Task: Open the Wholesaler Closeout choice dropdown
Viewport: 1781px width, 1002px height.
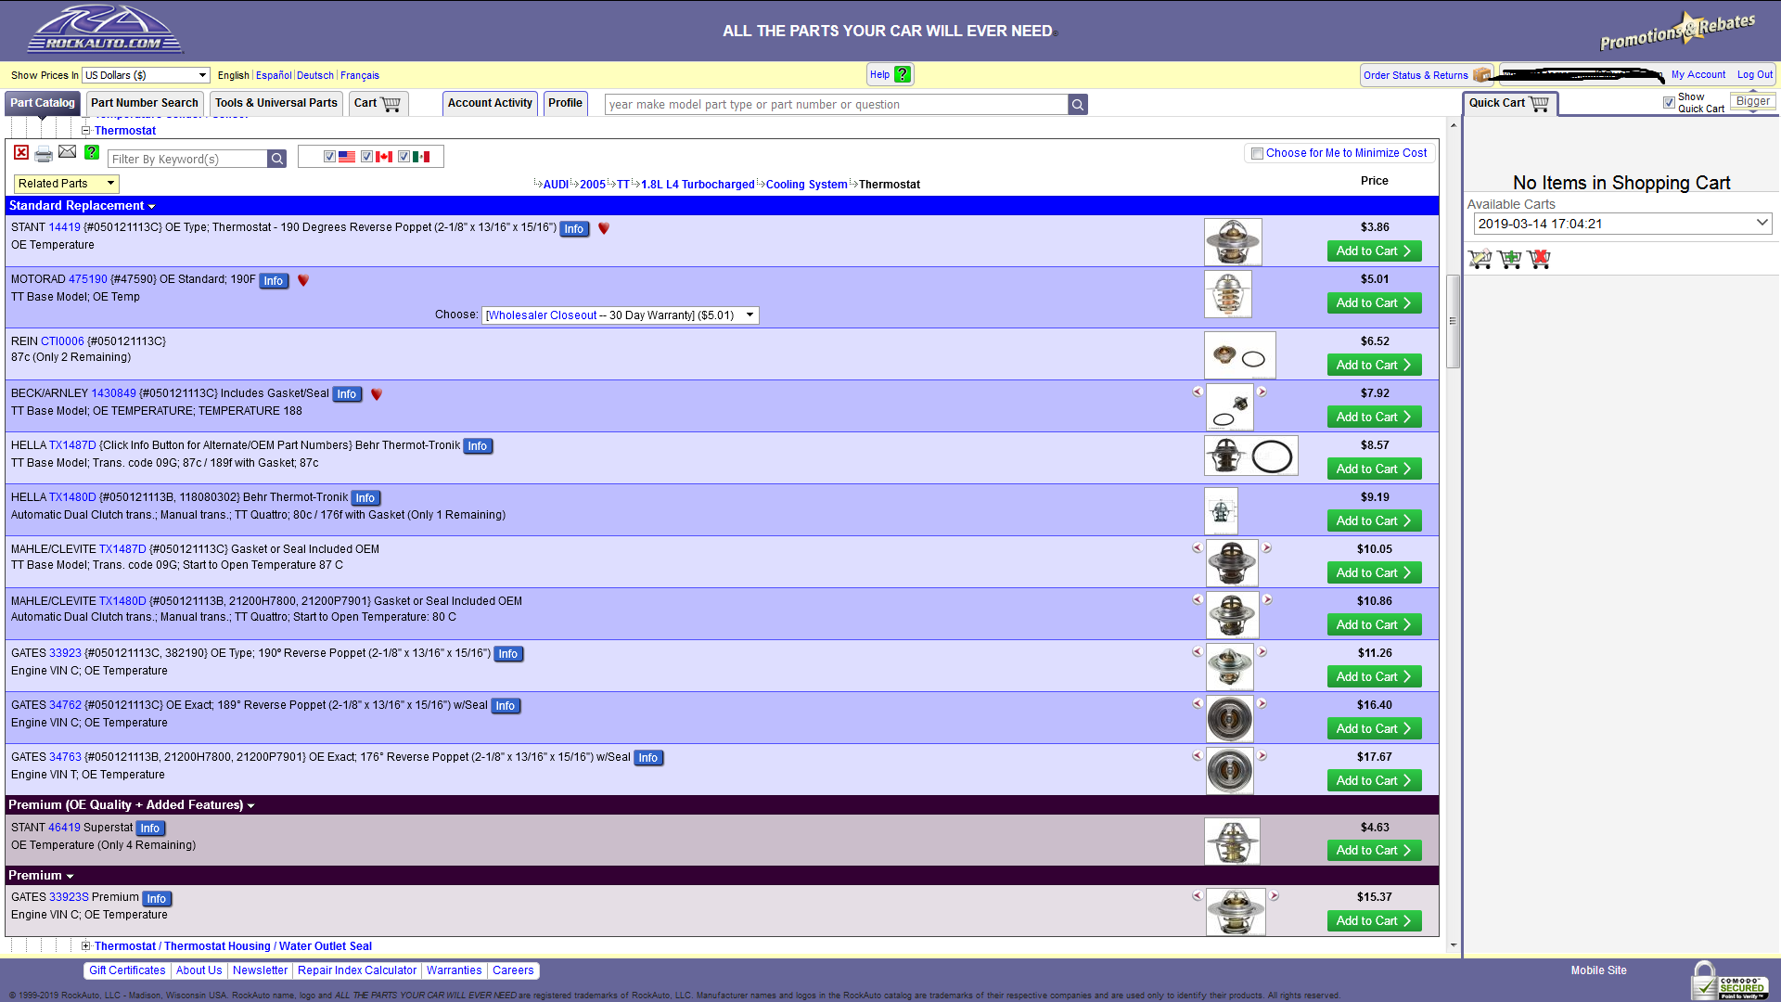Action: (621, 315)
